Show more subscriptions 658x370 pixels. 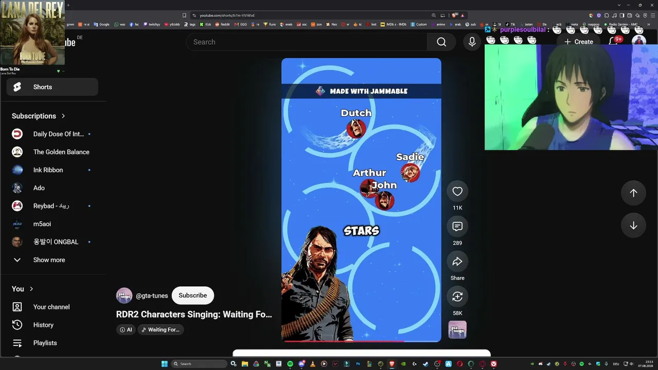pyautogui.click(x=52, y=260)
